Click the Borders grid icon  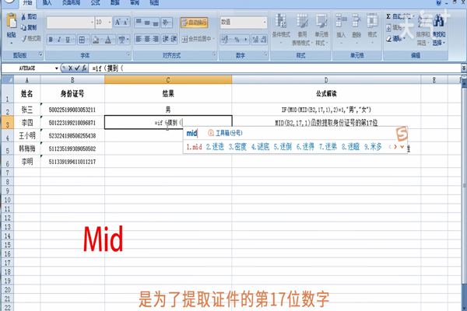82,40
